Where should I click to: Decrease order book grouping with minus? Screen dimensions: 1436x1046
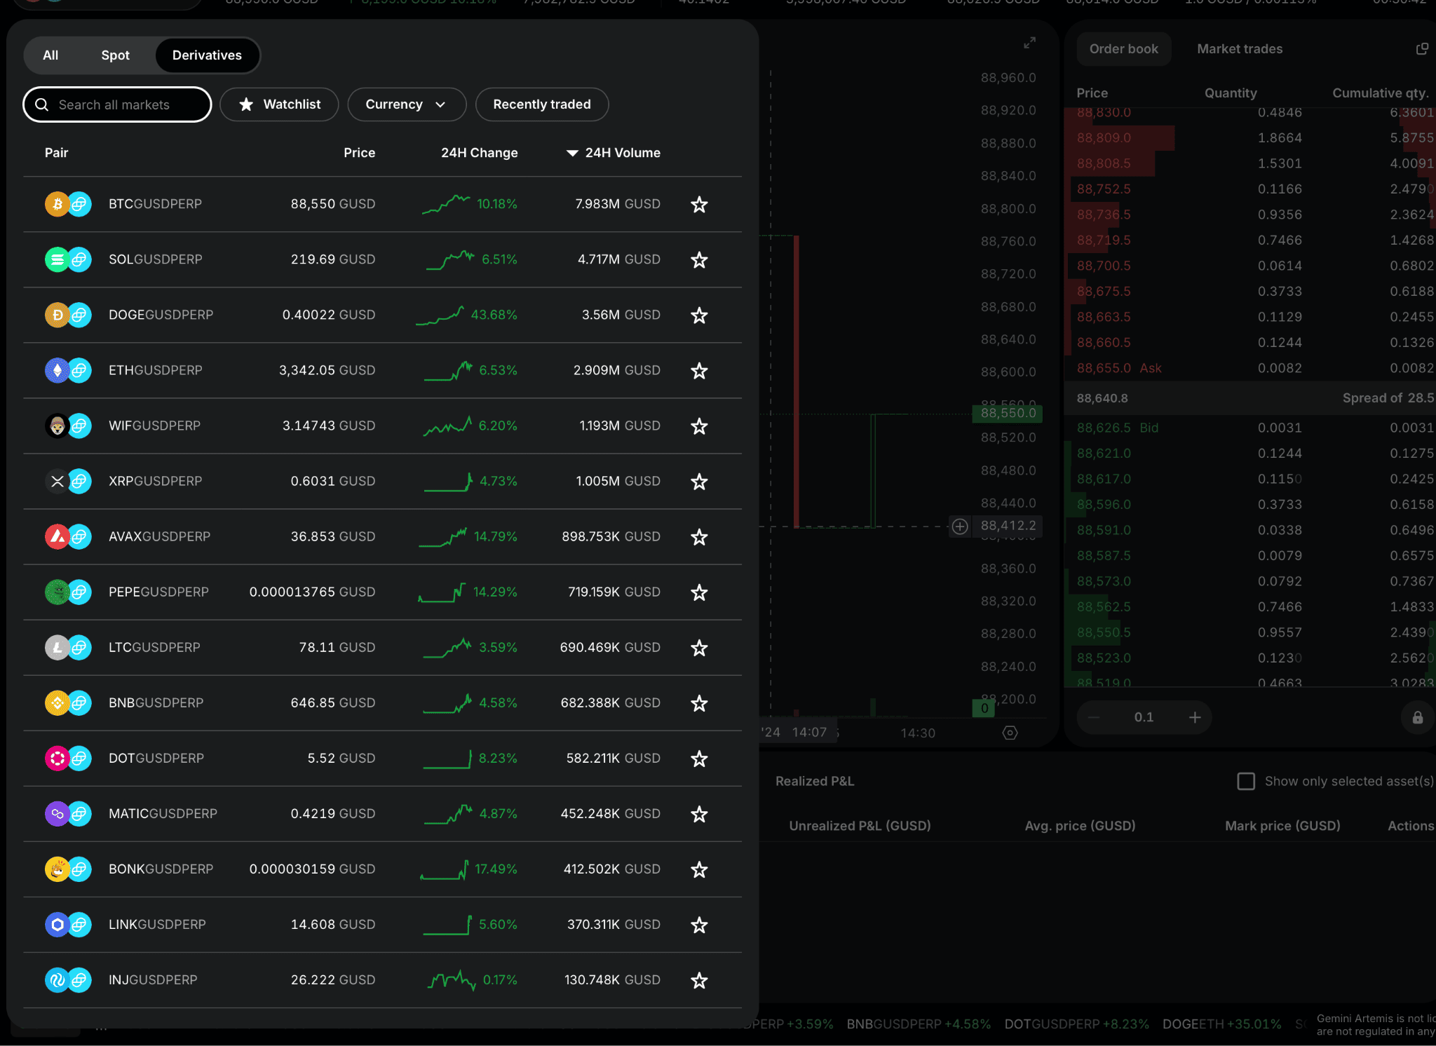pyautogui.click(x=1094, y=717)
